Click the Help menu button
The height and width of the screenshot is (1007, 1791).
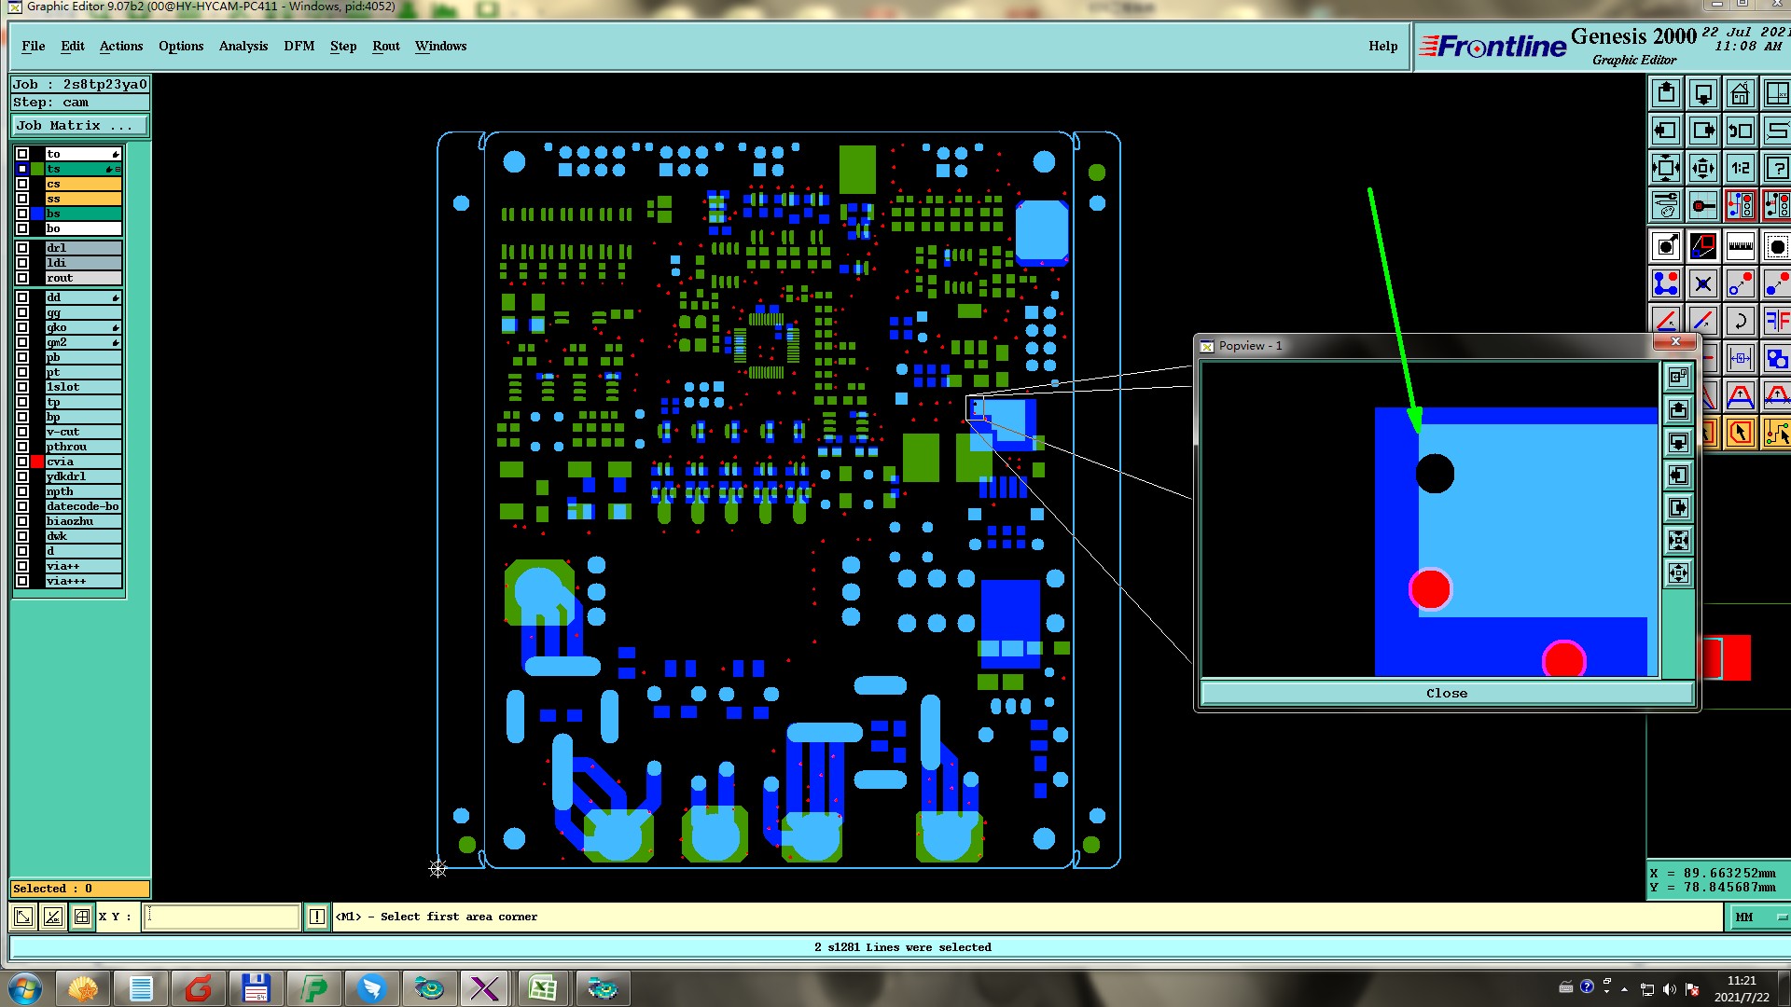[1382, 46]
